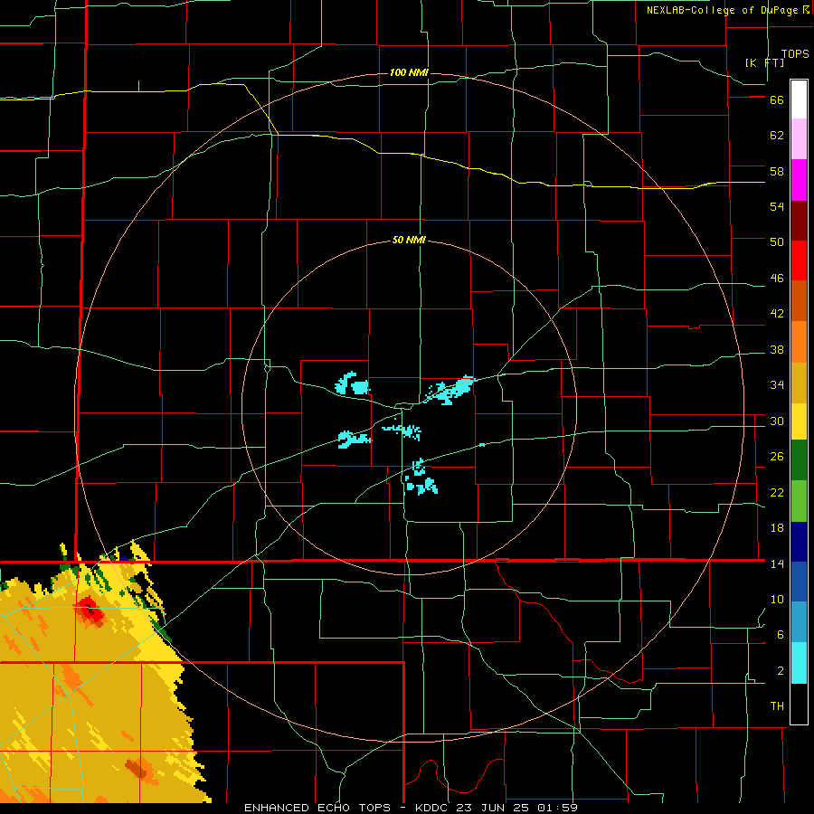Click the "46" legend value
Screen dimensions: 814x814
pos(777,279)
